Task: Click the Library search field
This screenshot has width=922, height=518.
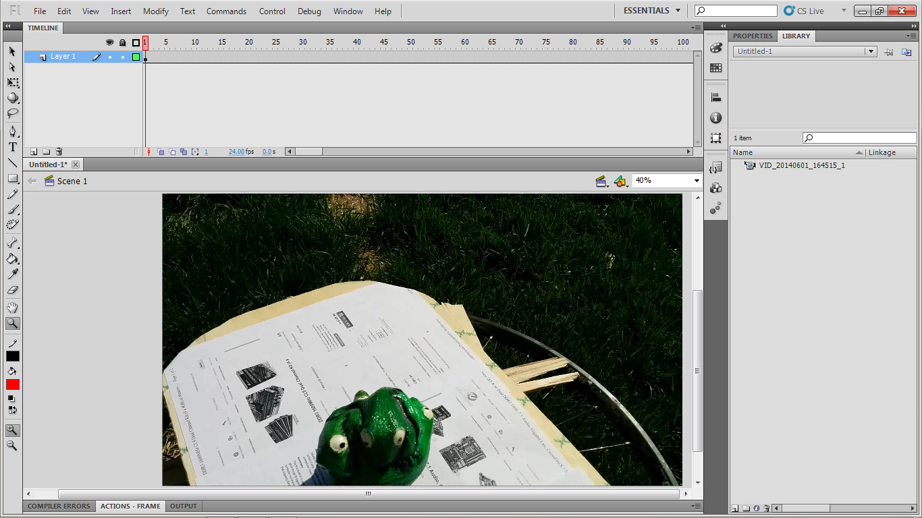Action: point(859,138)
